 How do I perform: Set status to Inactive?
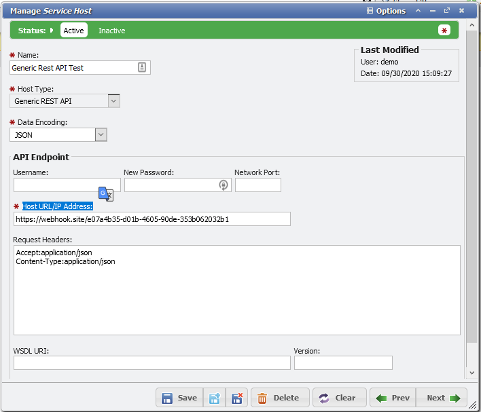click(x=111, y=31)
